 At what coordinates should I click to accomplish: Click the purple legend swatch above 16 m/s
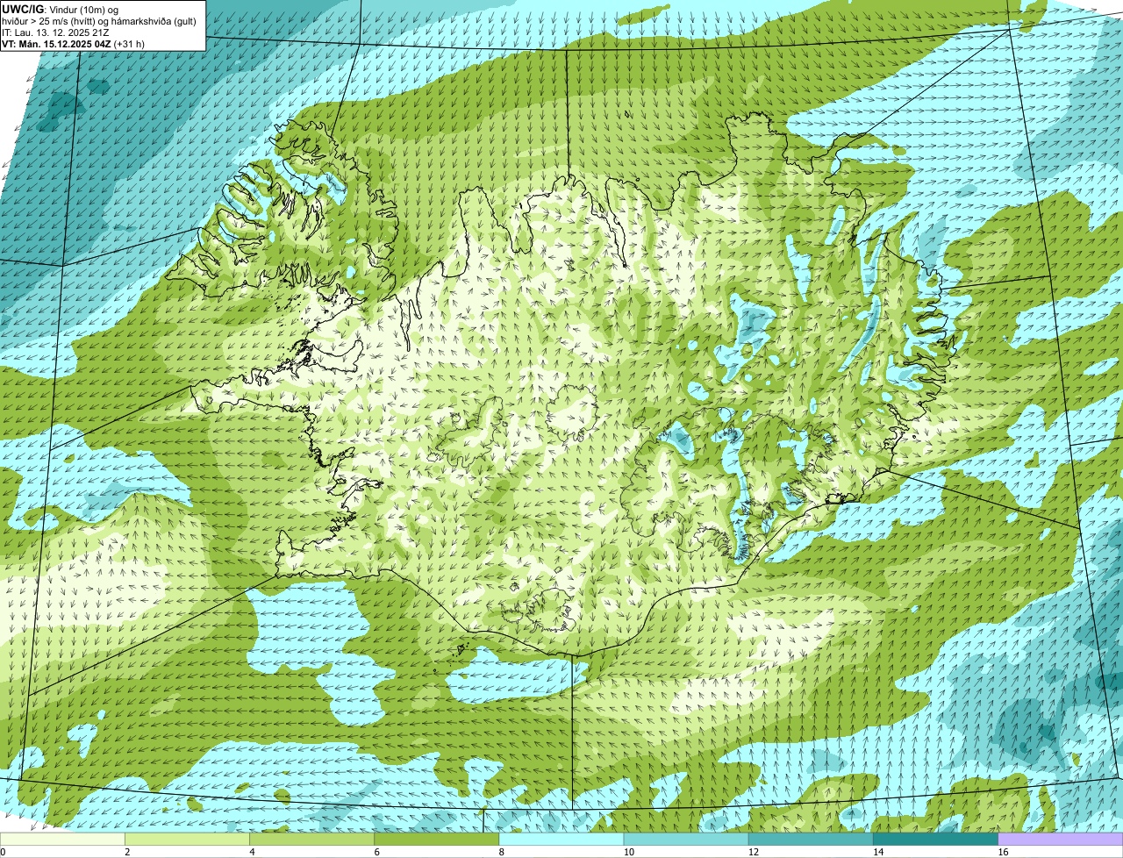click(x=1061, y=840)
